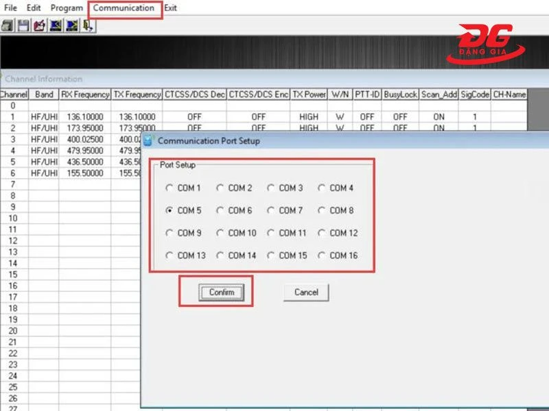Switch port to COM 11
This screenshot has height=411, width=549.
coord(271,234)
